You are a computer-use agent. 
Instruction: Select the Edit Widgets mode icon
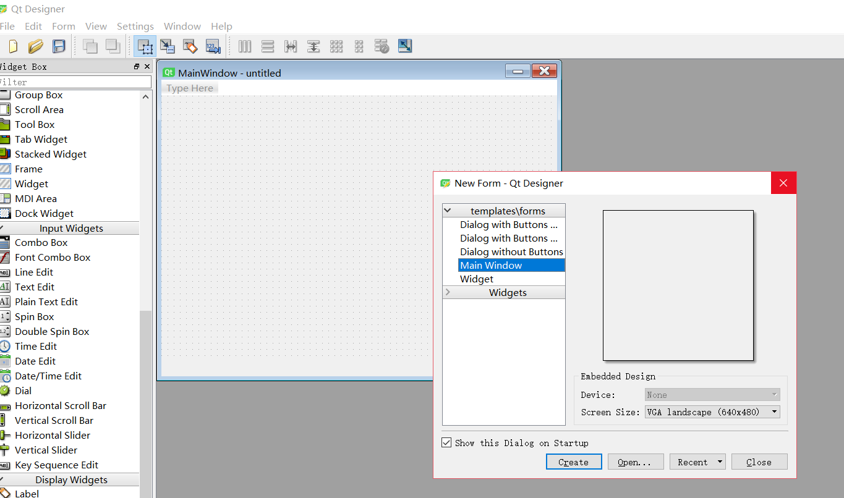coord(145,46)
